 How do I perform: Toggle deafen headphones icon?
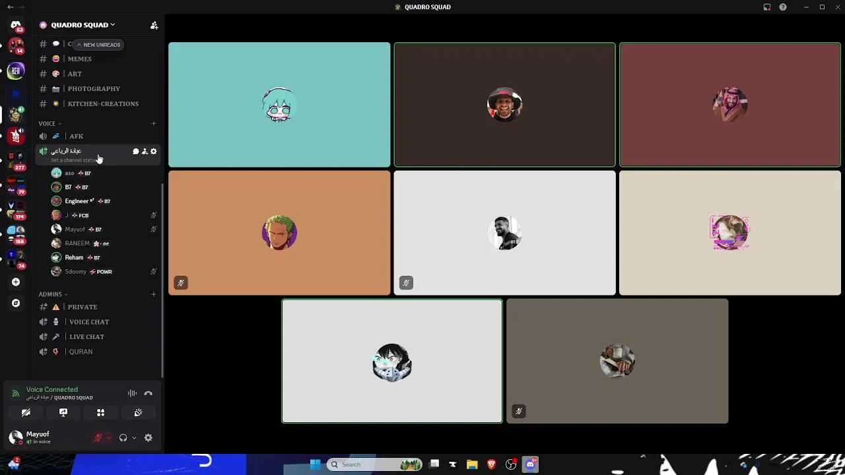(123, 438)
